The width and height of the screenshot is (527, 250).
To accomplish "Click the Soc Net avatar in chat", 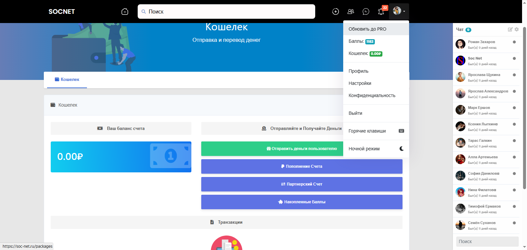I will 460,61.
